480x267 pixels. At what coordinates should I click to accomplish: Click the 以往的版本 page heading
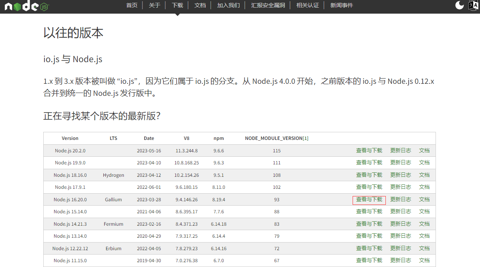(x=73, y=33)
